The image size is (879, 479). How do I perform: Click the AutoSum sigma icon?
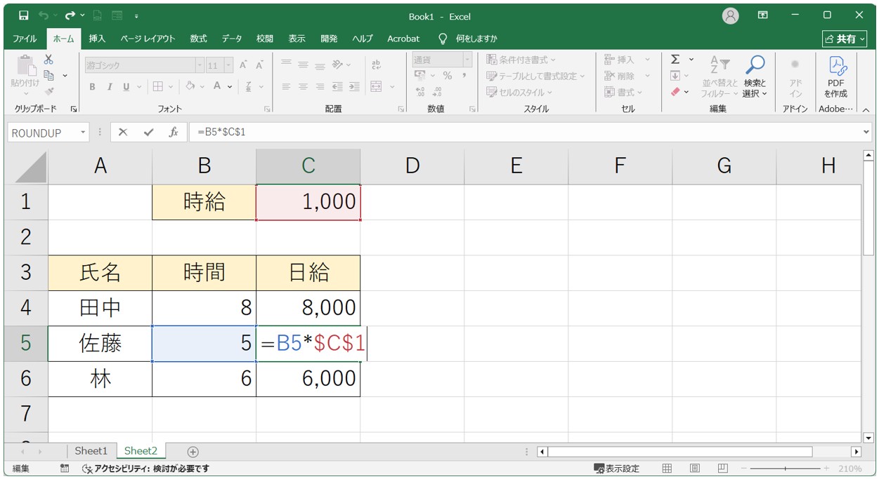click(x=675, y=60)
